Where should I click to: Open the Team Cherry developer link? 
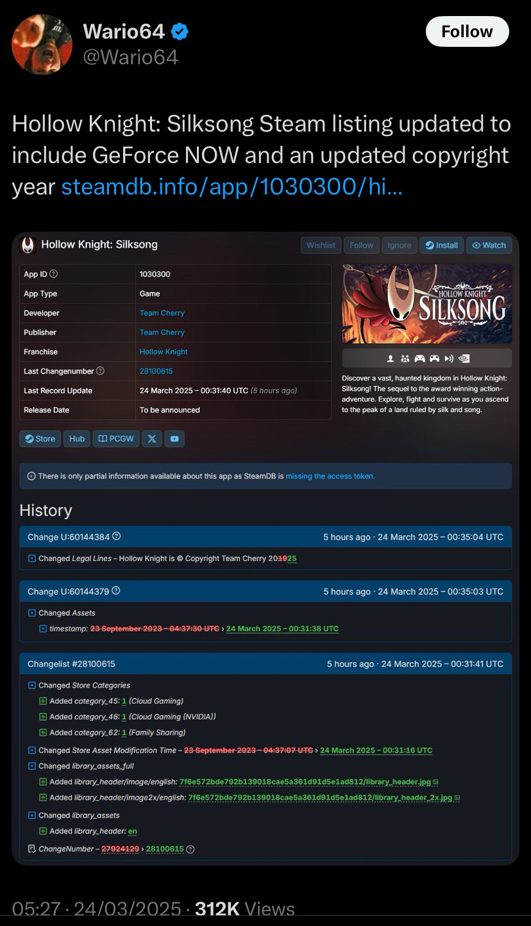tap(162, 313)
